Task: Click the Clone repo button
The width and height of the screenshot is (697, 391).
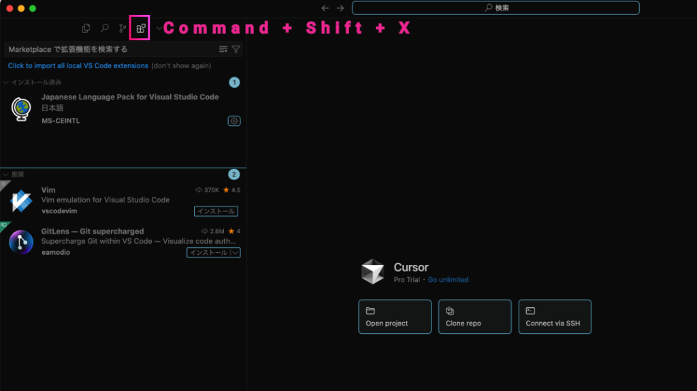Action: click(x=474, y=317)
